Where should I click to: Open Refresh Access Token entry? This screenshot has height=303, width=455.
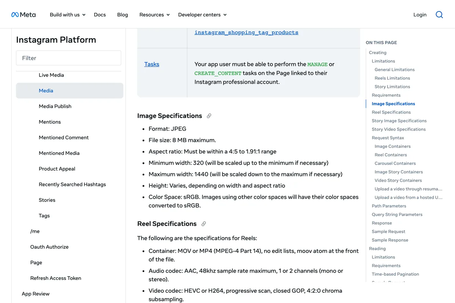(x=56, y=278)
